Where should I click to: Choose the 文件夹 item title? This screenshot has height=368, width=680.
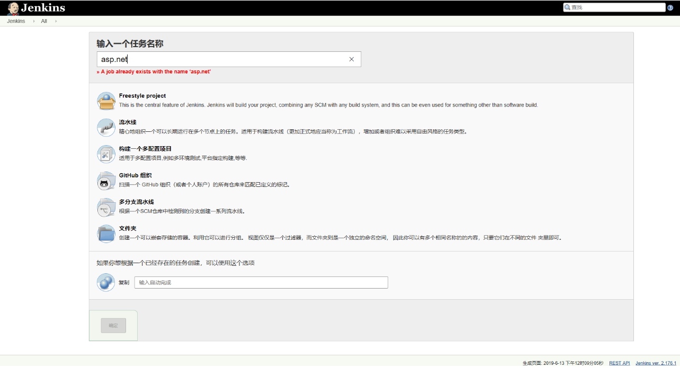[x=128, y=228]
